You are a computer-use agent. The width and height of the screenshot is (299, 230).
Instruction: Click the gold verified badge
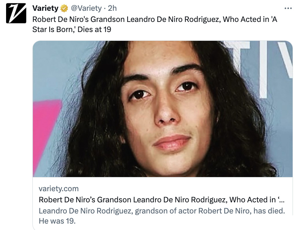[64, 8]
